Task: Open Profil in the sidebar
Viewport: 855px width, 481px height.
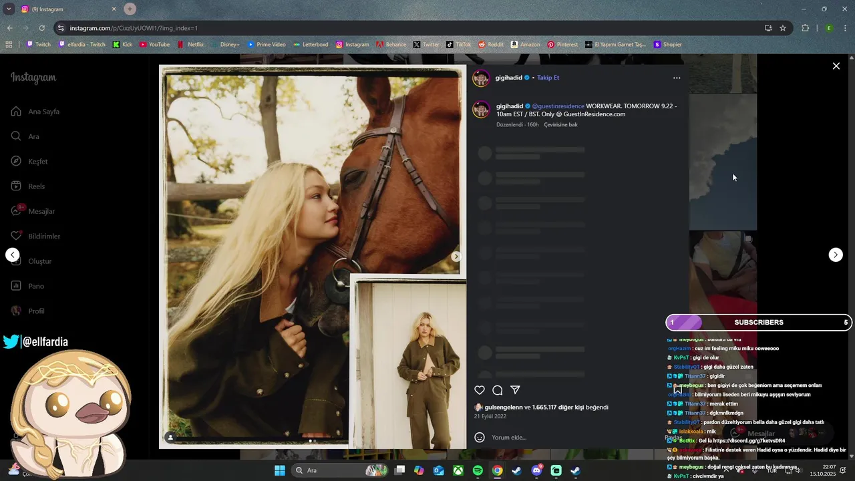Action: click(28, 311)
